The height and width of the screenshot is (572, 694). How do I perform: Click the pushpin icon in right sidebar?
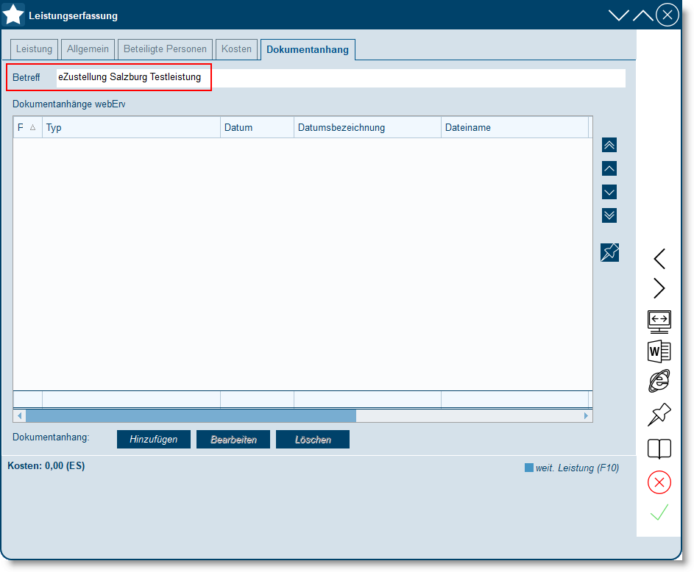tap(659, 415)
